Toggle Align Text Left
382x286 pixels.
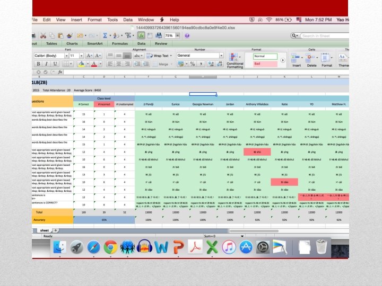[110, 64]
